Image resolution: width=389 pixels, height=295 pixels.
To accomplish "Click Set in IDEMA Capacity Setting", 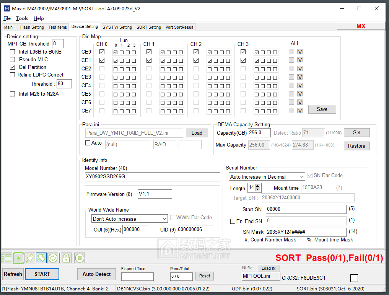I will pos(357,132).
